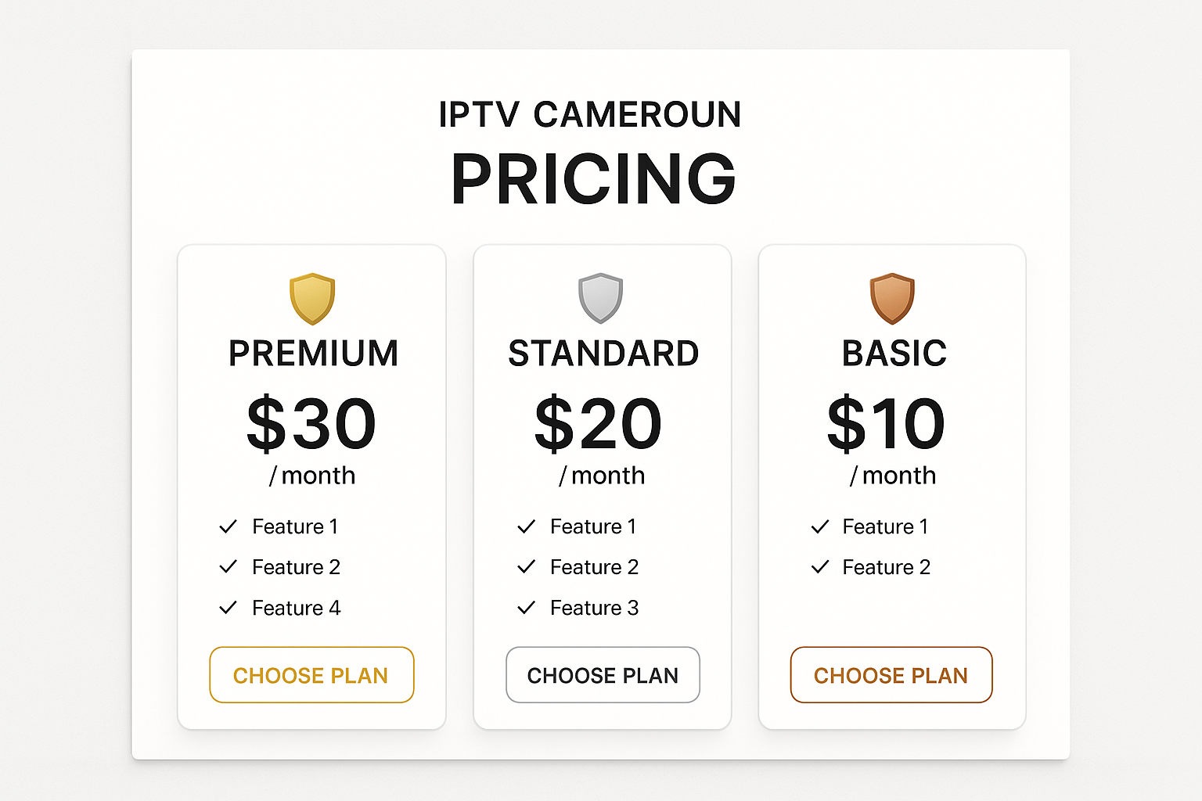Image resolution: width=1202 pixels, height=801 pixels.
Task: Select the PREMIUM plan heading
Action: [313, 354]
